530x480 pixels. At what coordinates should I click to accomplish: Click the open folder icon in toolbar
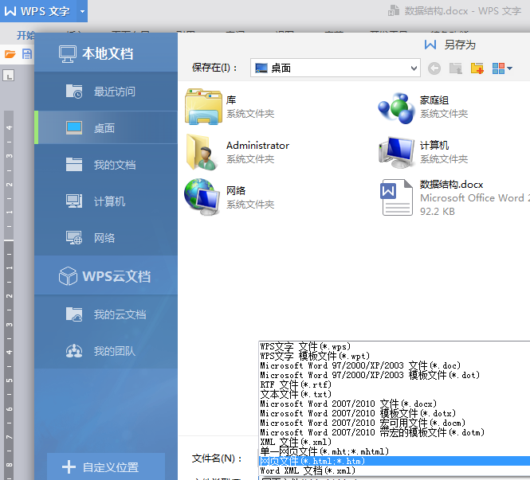point(10,54)
